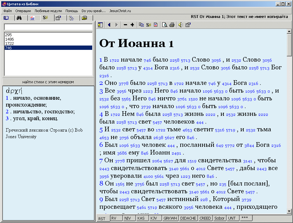Open the book navigation tab
The height and width of the screenshot is (223, 293).
click(x=6, y=18)
